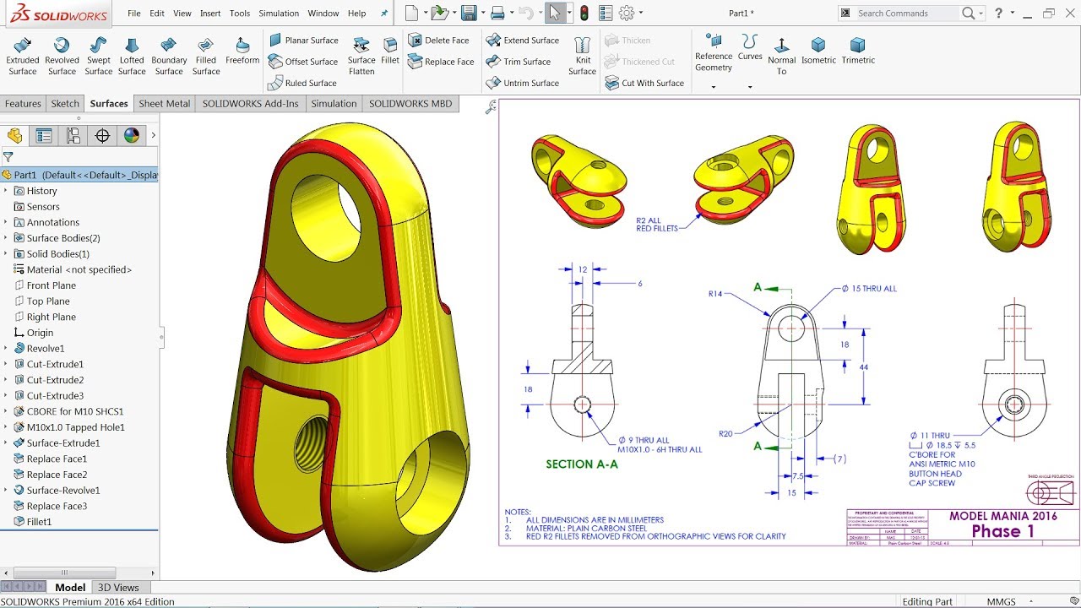Switch to SOLIDWORKS Add-Ins tab
This screenshot has width=1081, height=608.
pos(250,104)
